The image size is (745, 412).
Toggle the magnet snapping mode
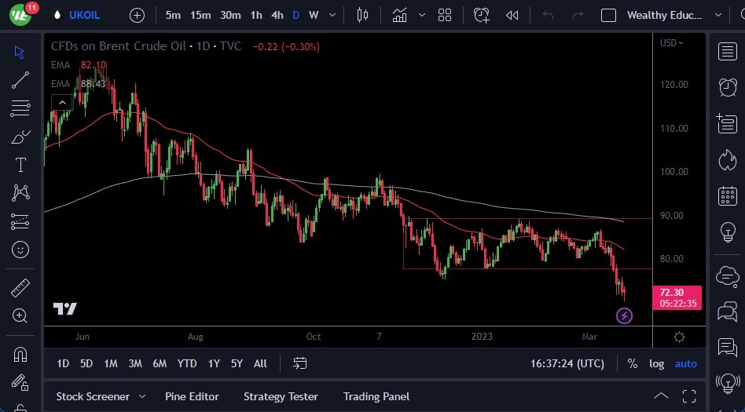tap(20, 353)
